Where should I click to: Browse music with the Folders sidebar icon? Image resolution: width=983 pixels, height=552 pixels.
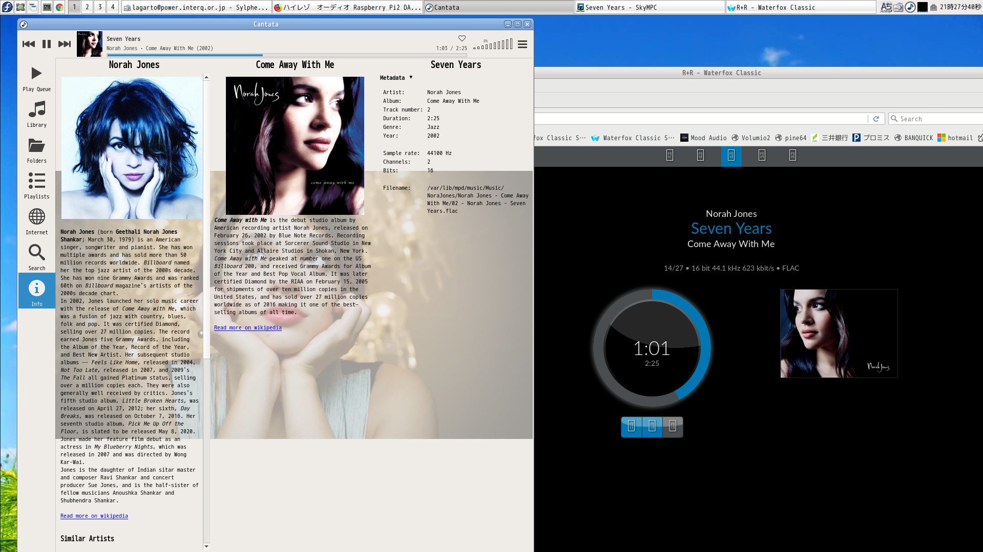pyautogui.click(x=36, y=147)
